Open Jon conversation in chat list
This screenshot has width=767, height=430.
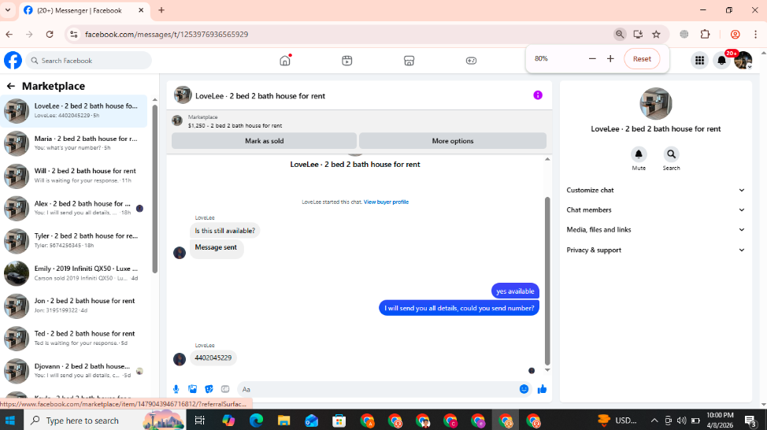(74, 306)
